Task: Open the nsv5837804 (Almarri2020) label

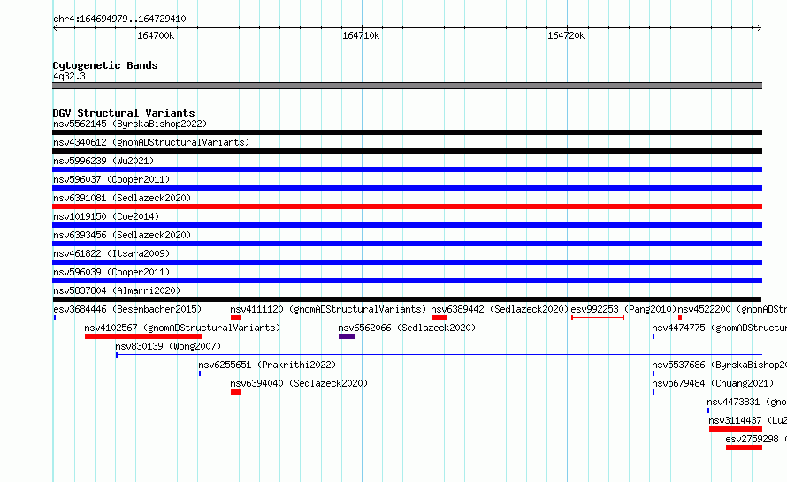Action: [117, 290]
